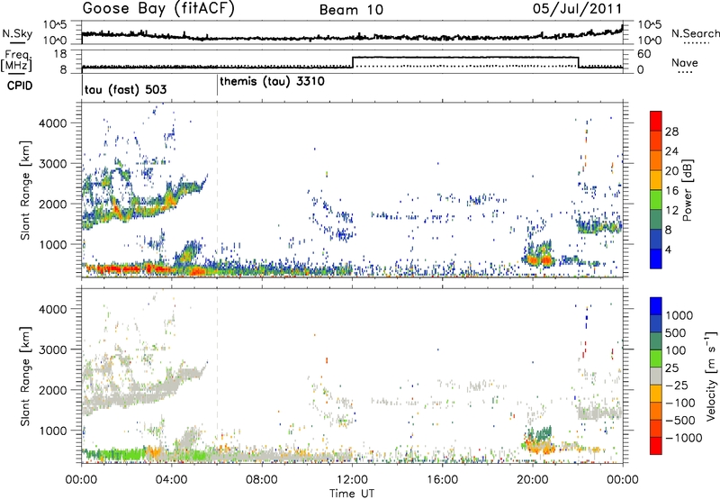Select the "12:00" time tick label
Screen dimensions: 720x499
click(x=352, y=480)
